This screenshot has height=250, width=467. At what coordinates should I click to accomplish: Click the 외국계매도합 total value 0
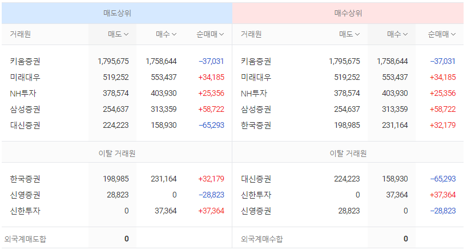click(127, 239)
